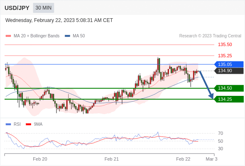245x166 pixels.
Task: Click the RSI axis value 70
Action: [220, 133]
